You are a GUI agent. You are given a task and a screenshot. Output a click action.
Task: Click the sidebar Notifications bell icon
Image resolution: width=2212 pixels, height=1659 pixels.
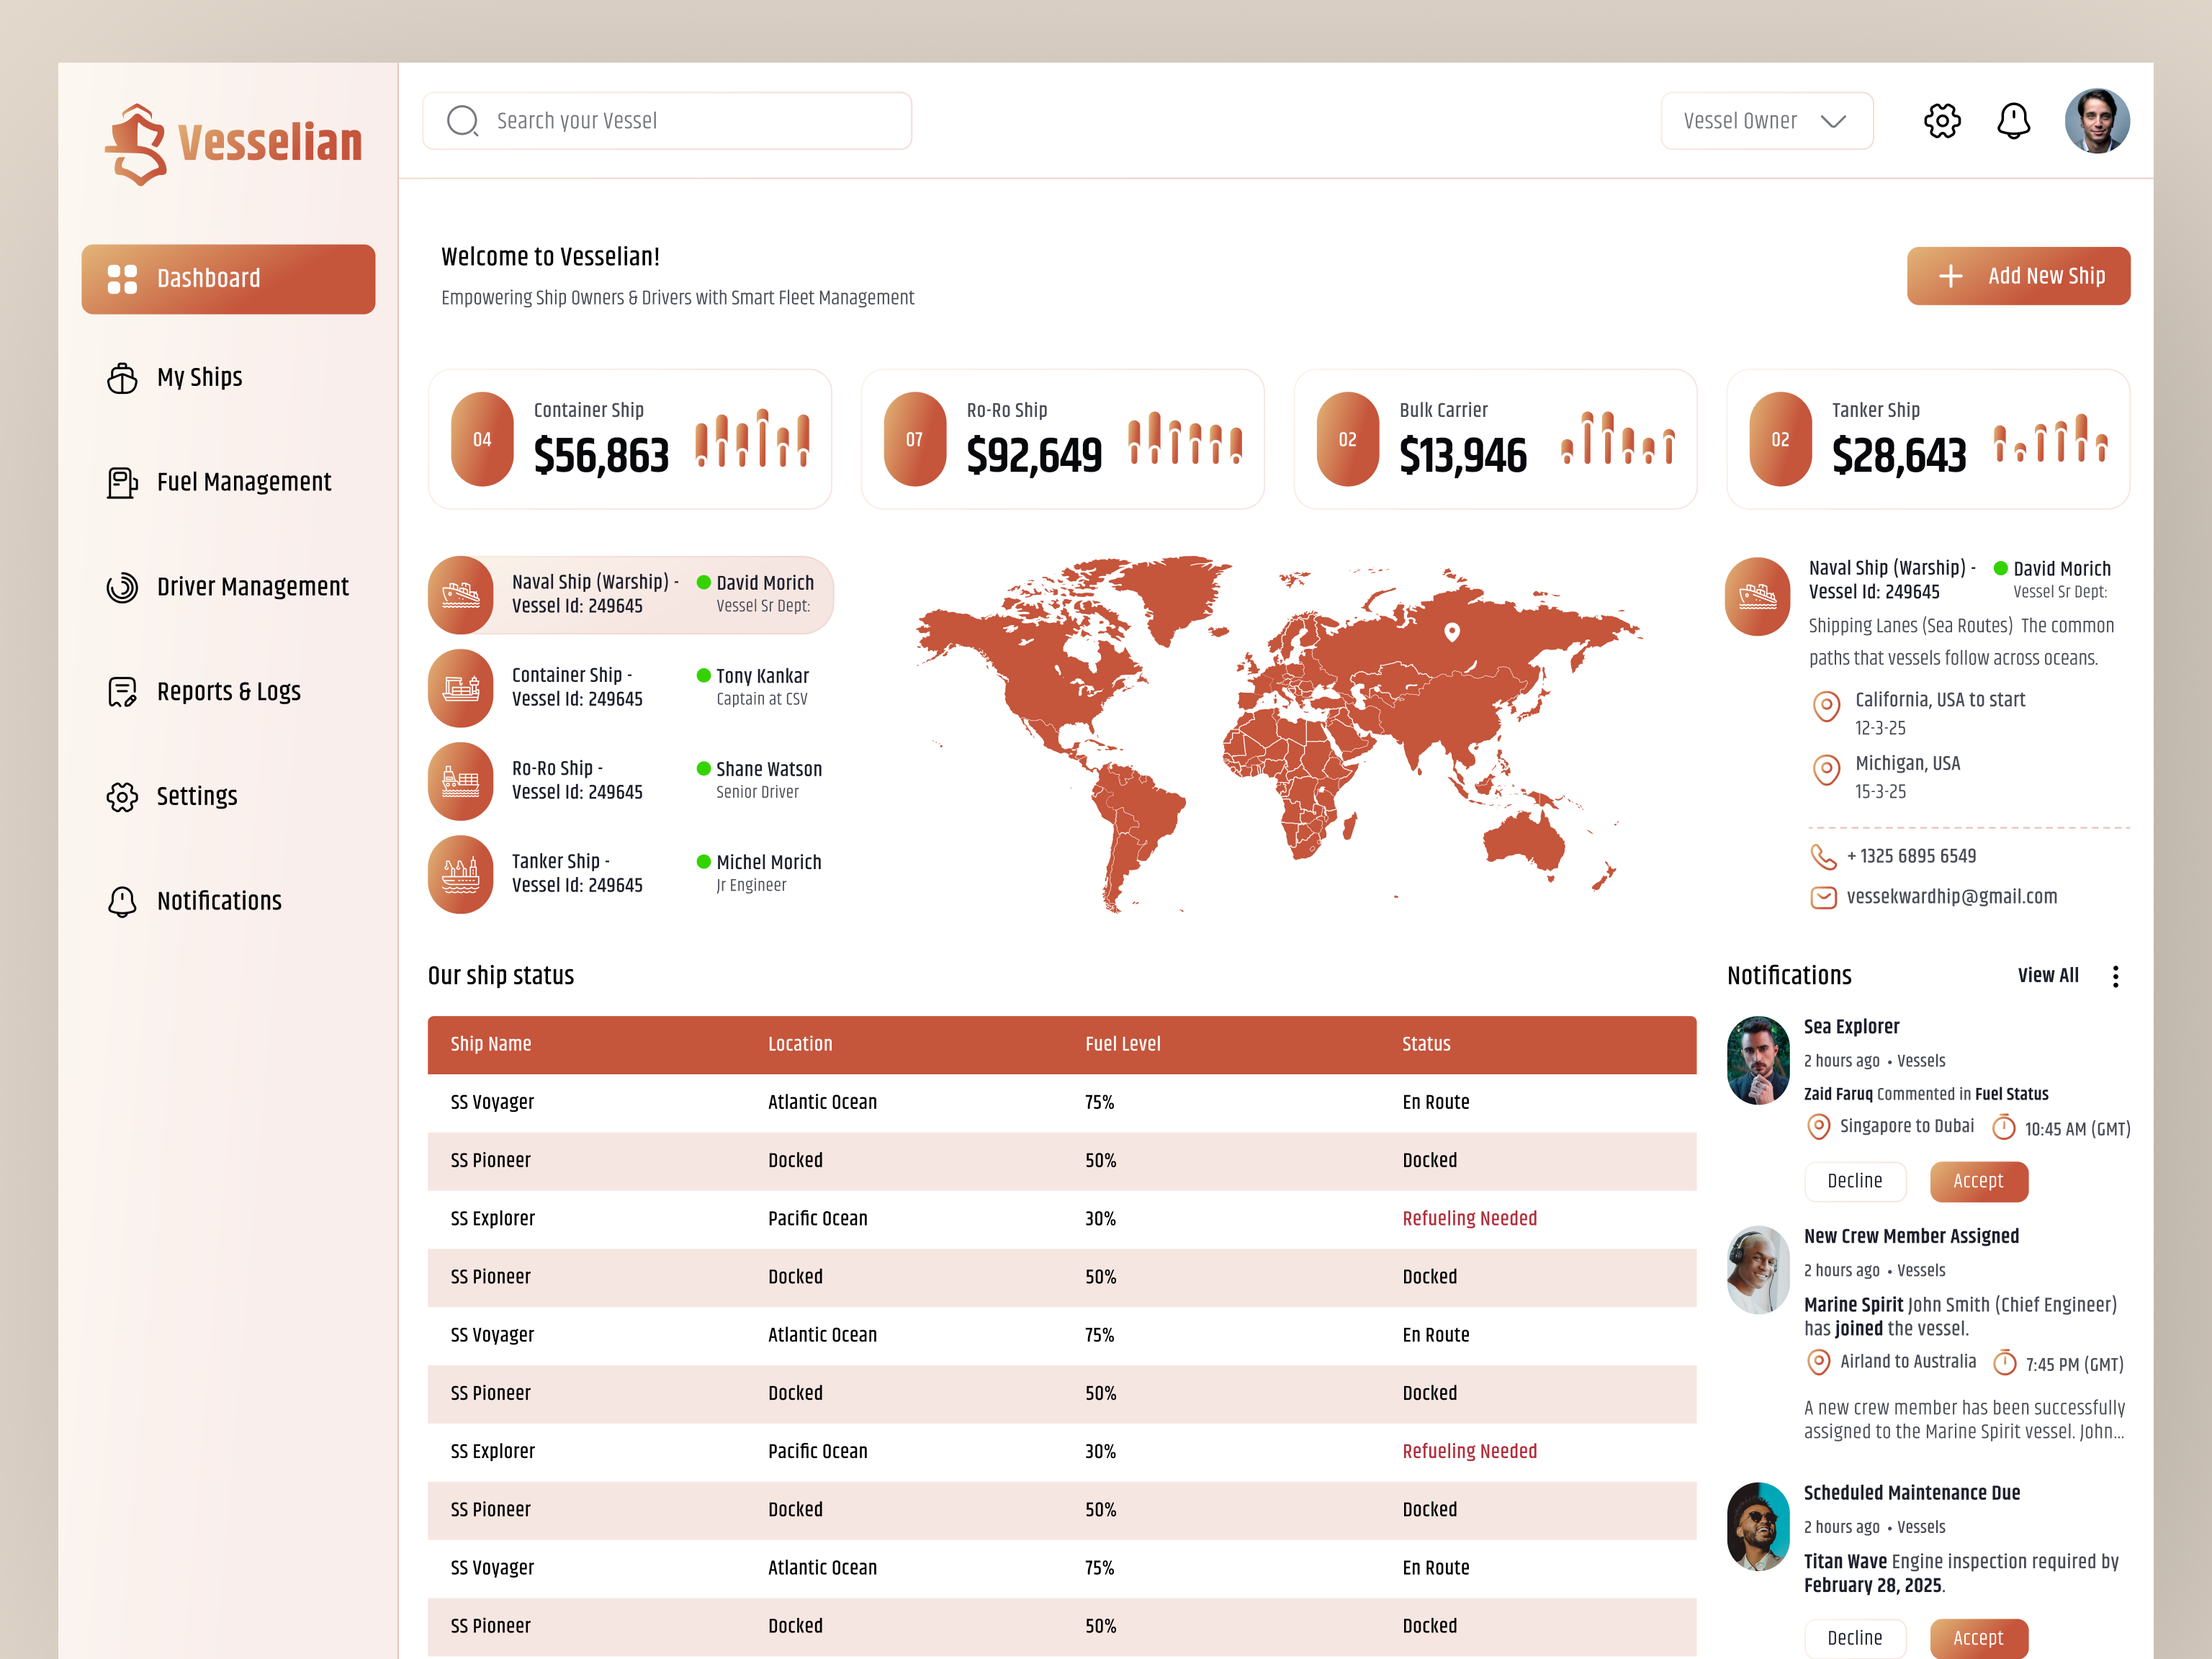[122, 901]
